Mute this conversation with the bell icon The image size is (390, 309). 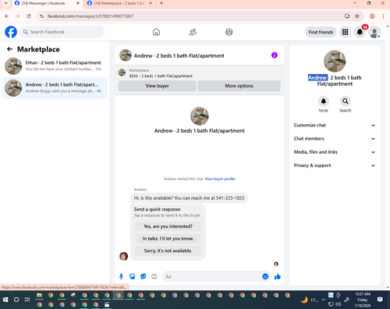tap(324, 101)
